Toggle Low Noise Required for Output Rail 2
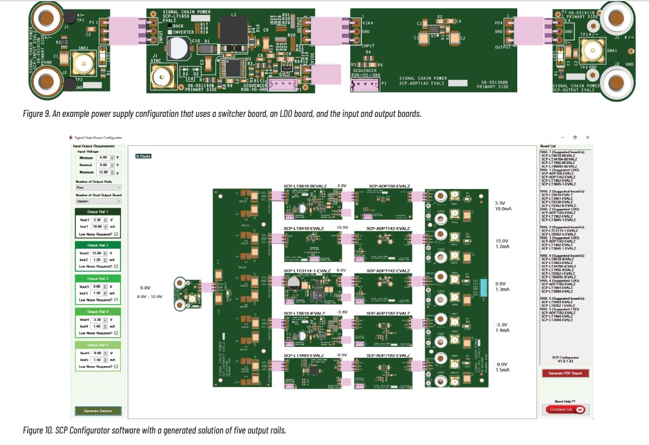649x445 pixels. (116, 266)
